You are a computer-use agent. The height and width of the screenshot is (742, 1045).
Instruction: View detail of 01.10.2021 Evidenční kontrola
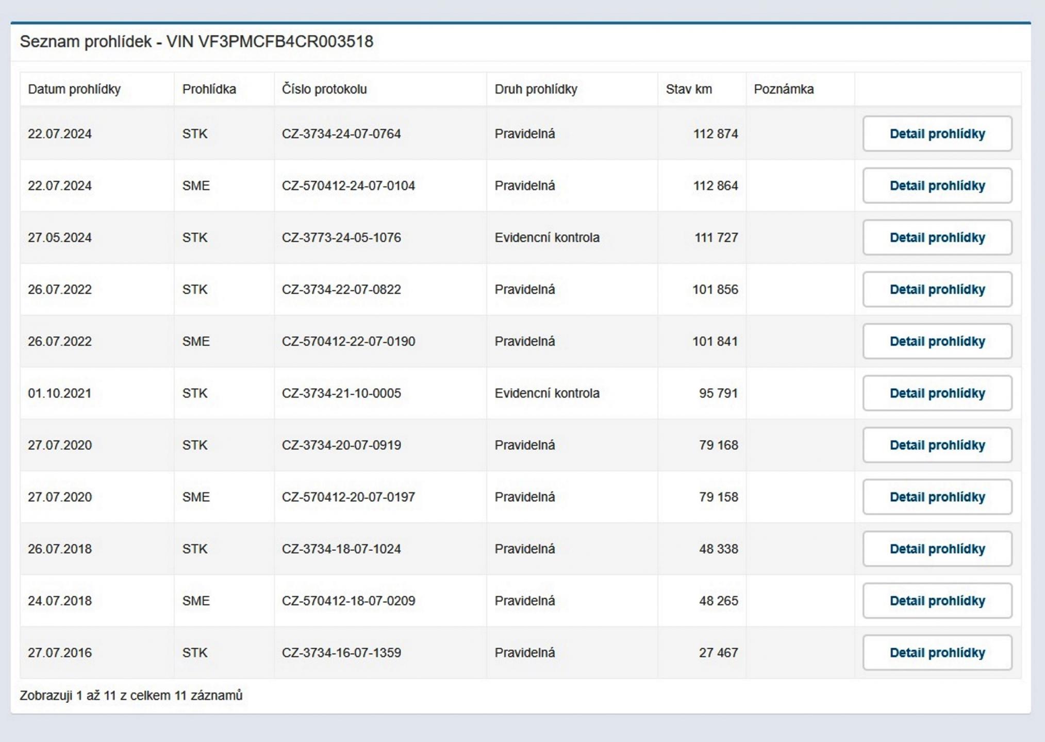[x=937, y=393]
